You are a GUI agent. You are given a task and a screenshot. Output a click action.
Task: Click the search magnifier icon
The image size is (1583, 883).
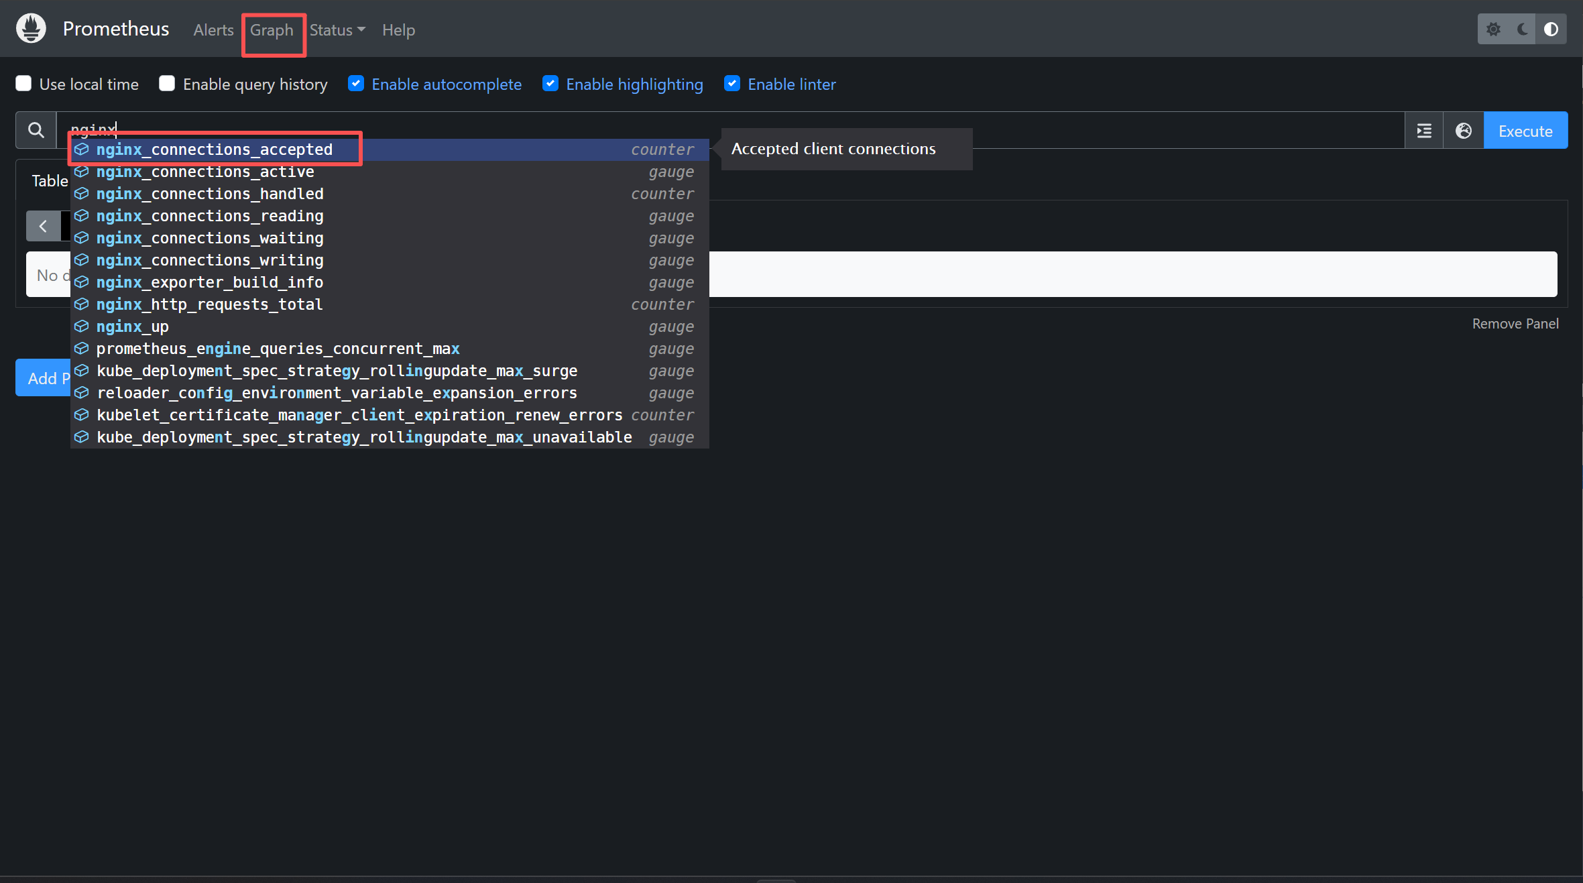point(36,130)
